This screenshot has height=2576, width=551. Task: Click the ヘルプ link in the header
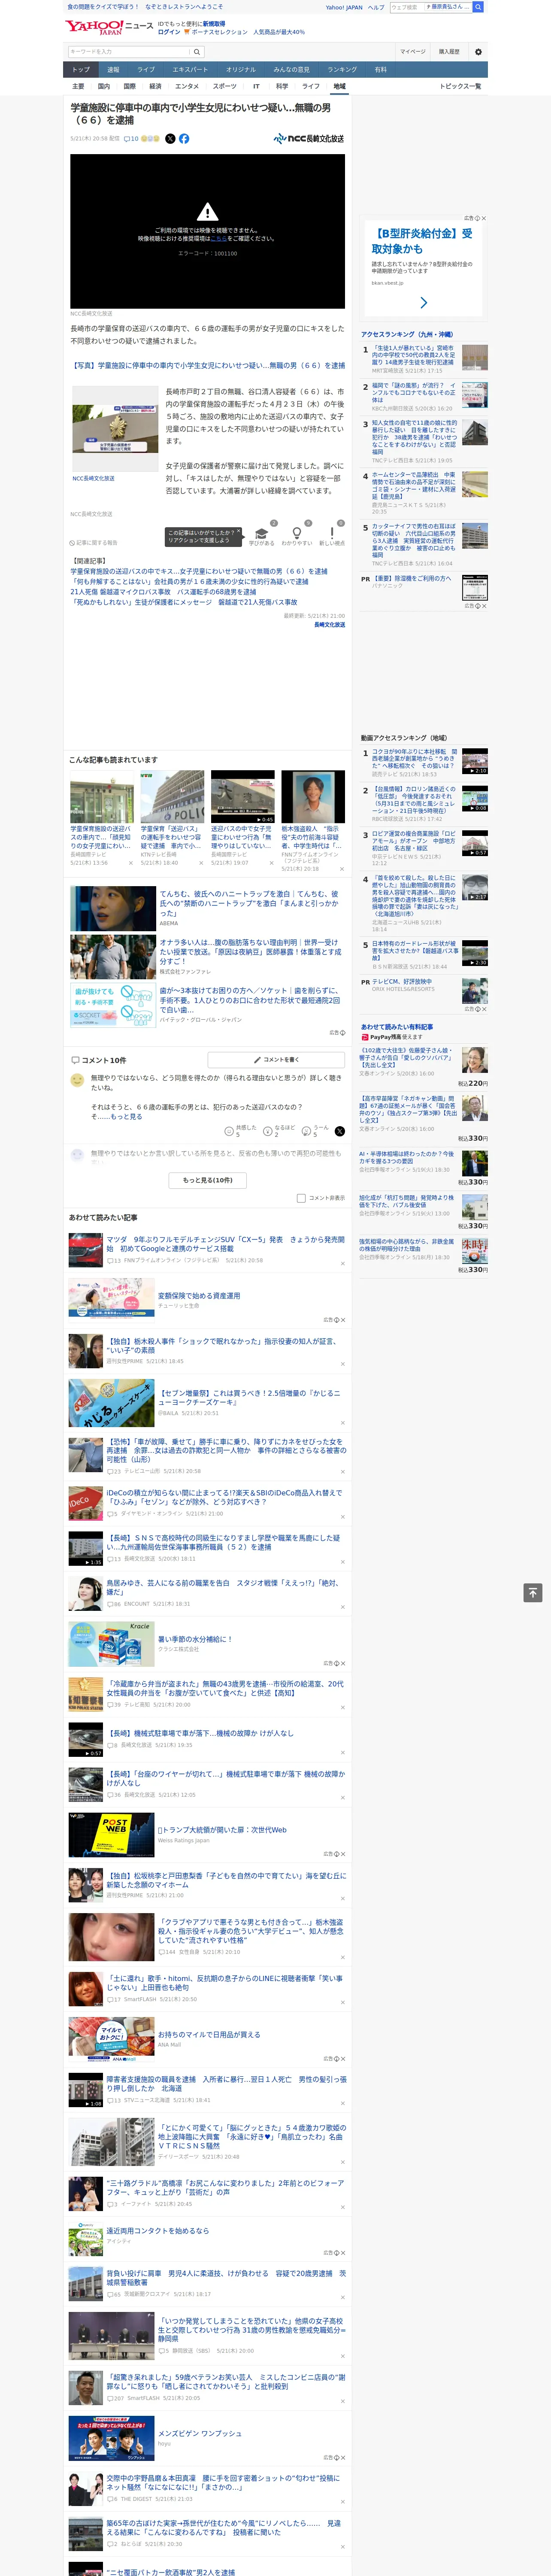376,7
